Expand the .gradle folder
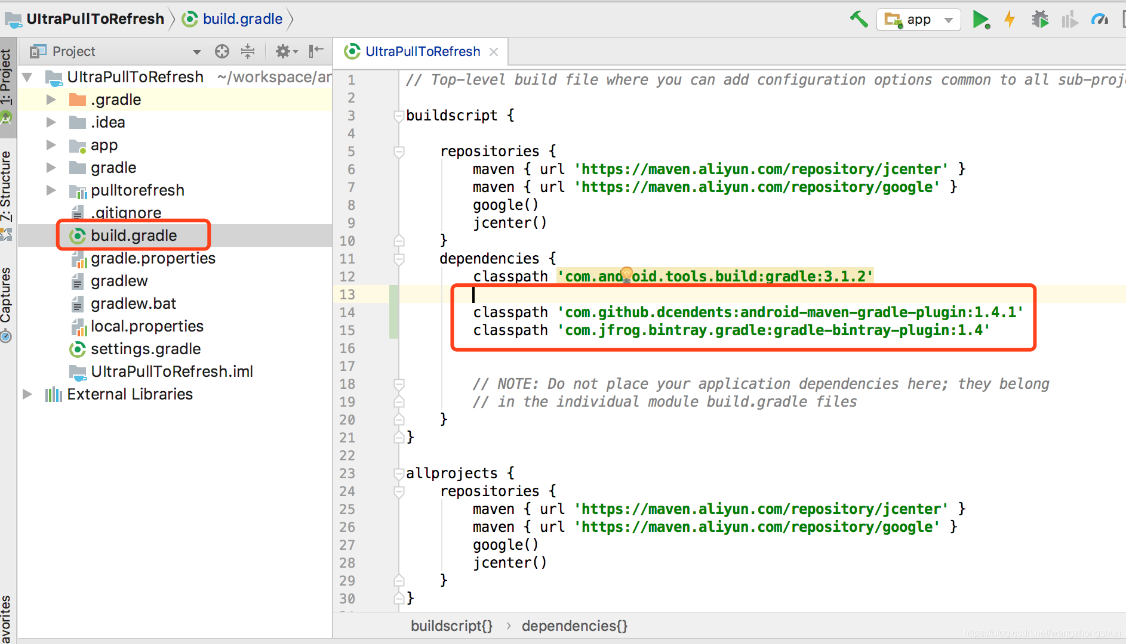This screenshot has height=644, width=1126. click(51, 100)
